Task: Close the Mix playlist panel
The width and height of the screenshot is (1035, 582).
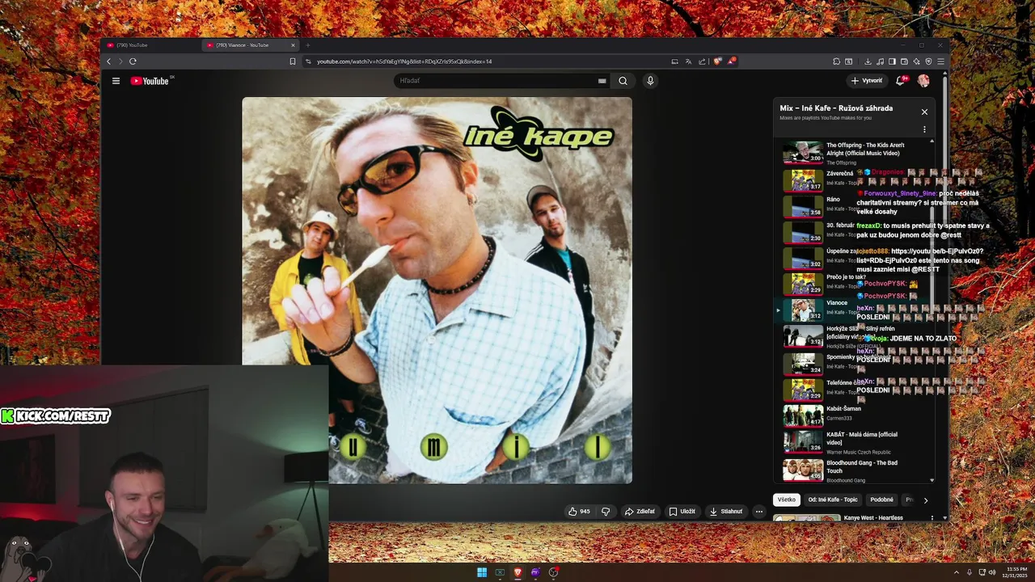Action: [924, 112]
